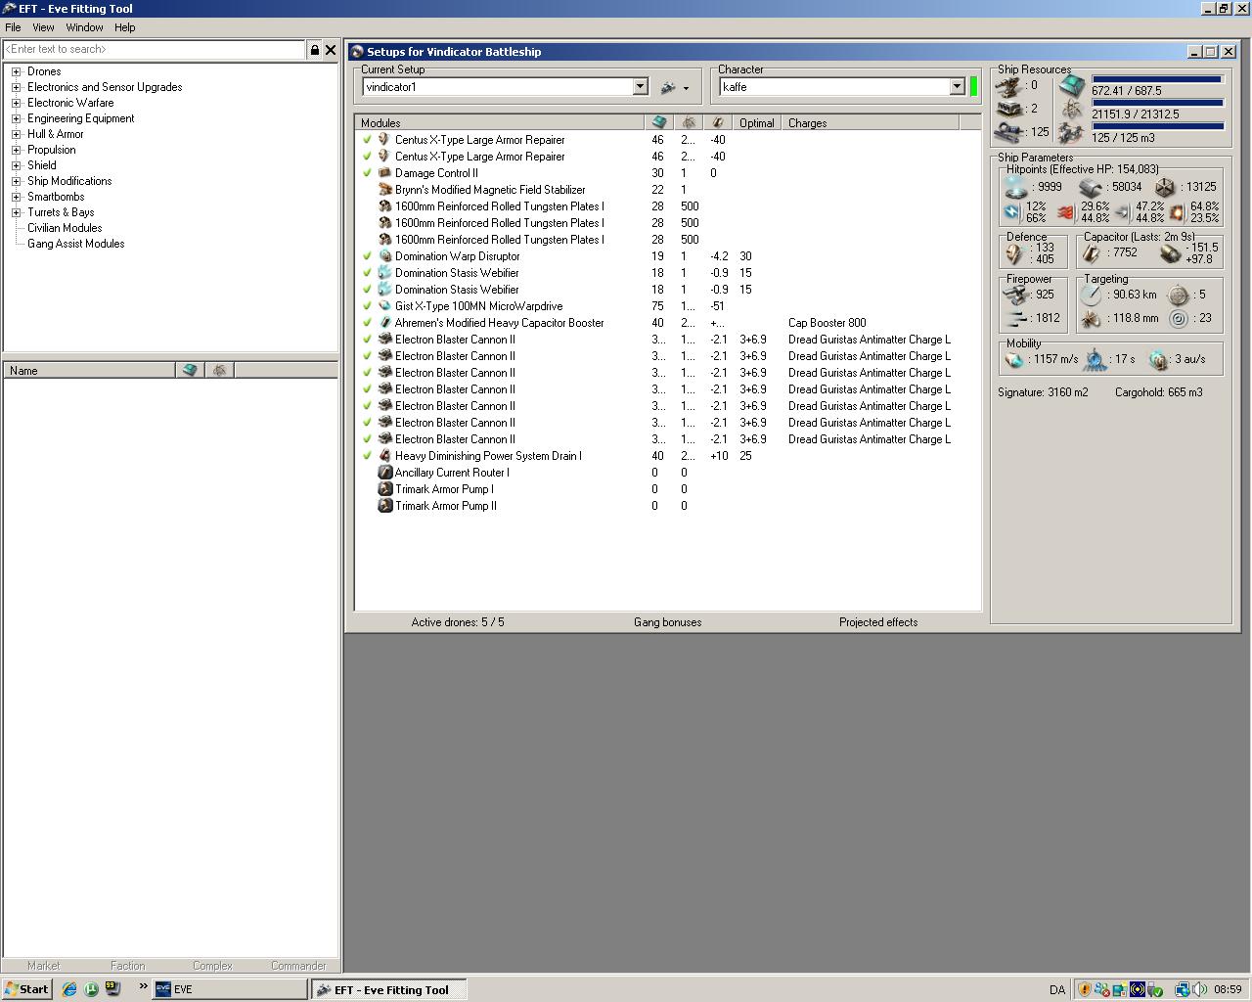Open the Help menu

(124, 27)
